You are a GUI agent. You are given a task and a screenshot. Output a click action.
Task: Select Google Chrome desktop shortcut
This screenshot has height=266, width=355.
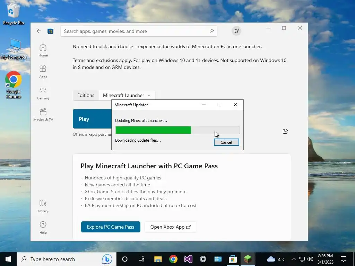[x=14, y=85]
